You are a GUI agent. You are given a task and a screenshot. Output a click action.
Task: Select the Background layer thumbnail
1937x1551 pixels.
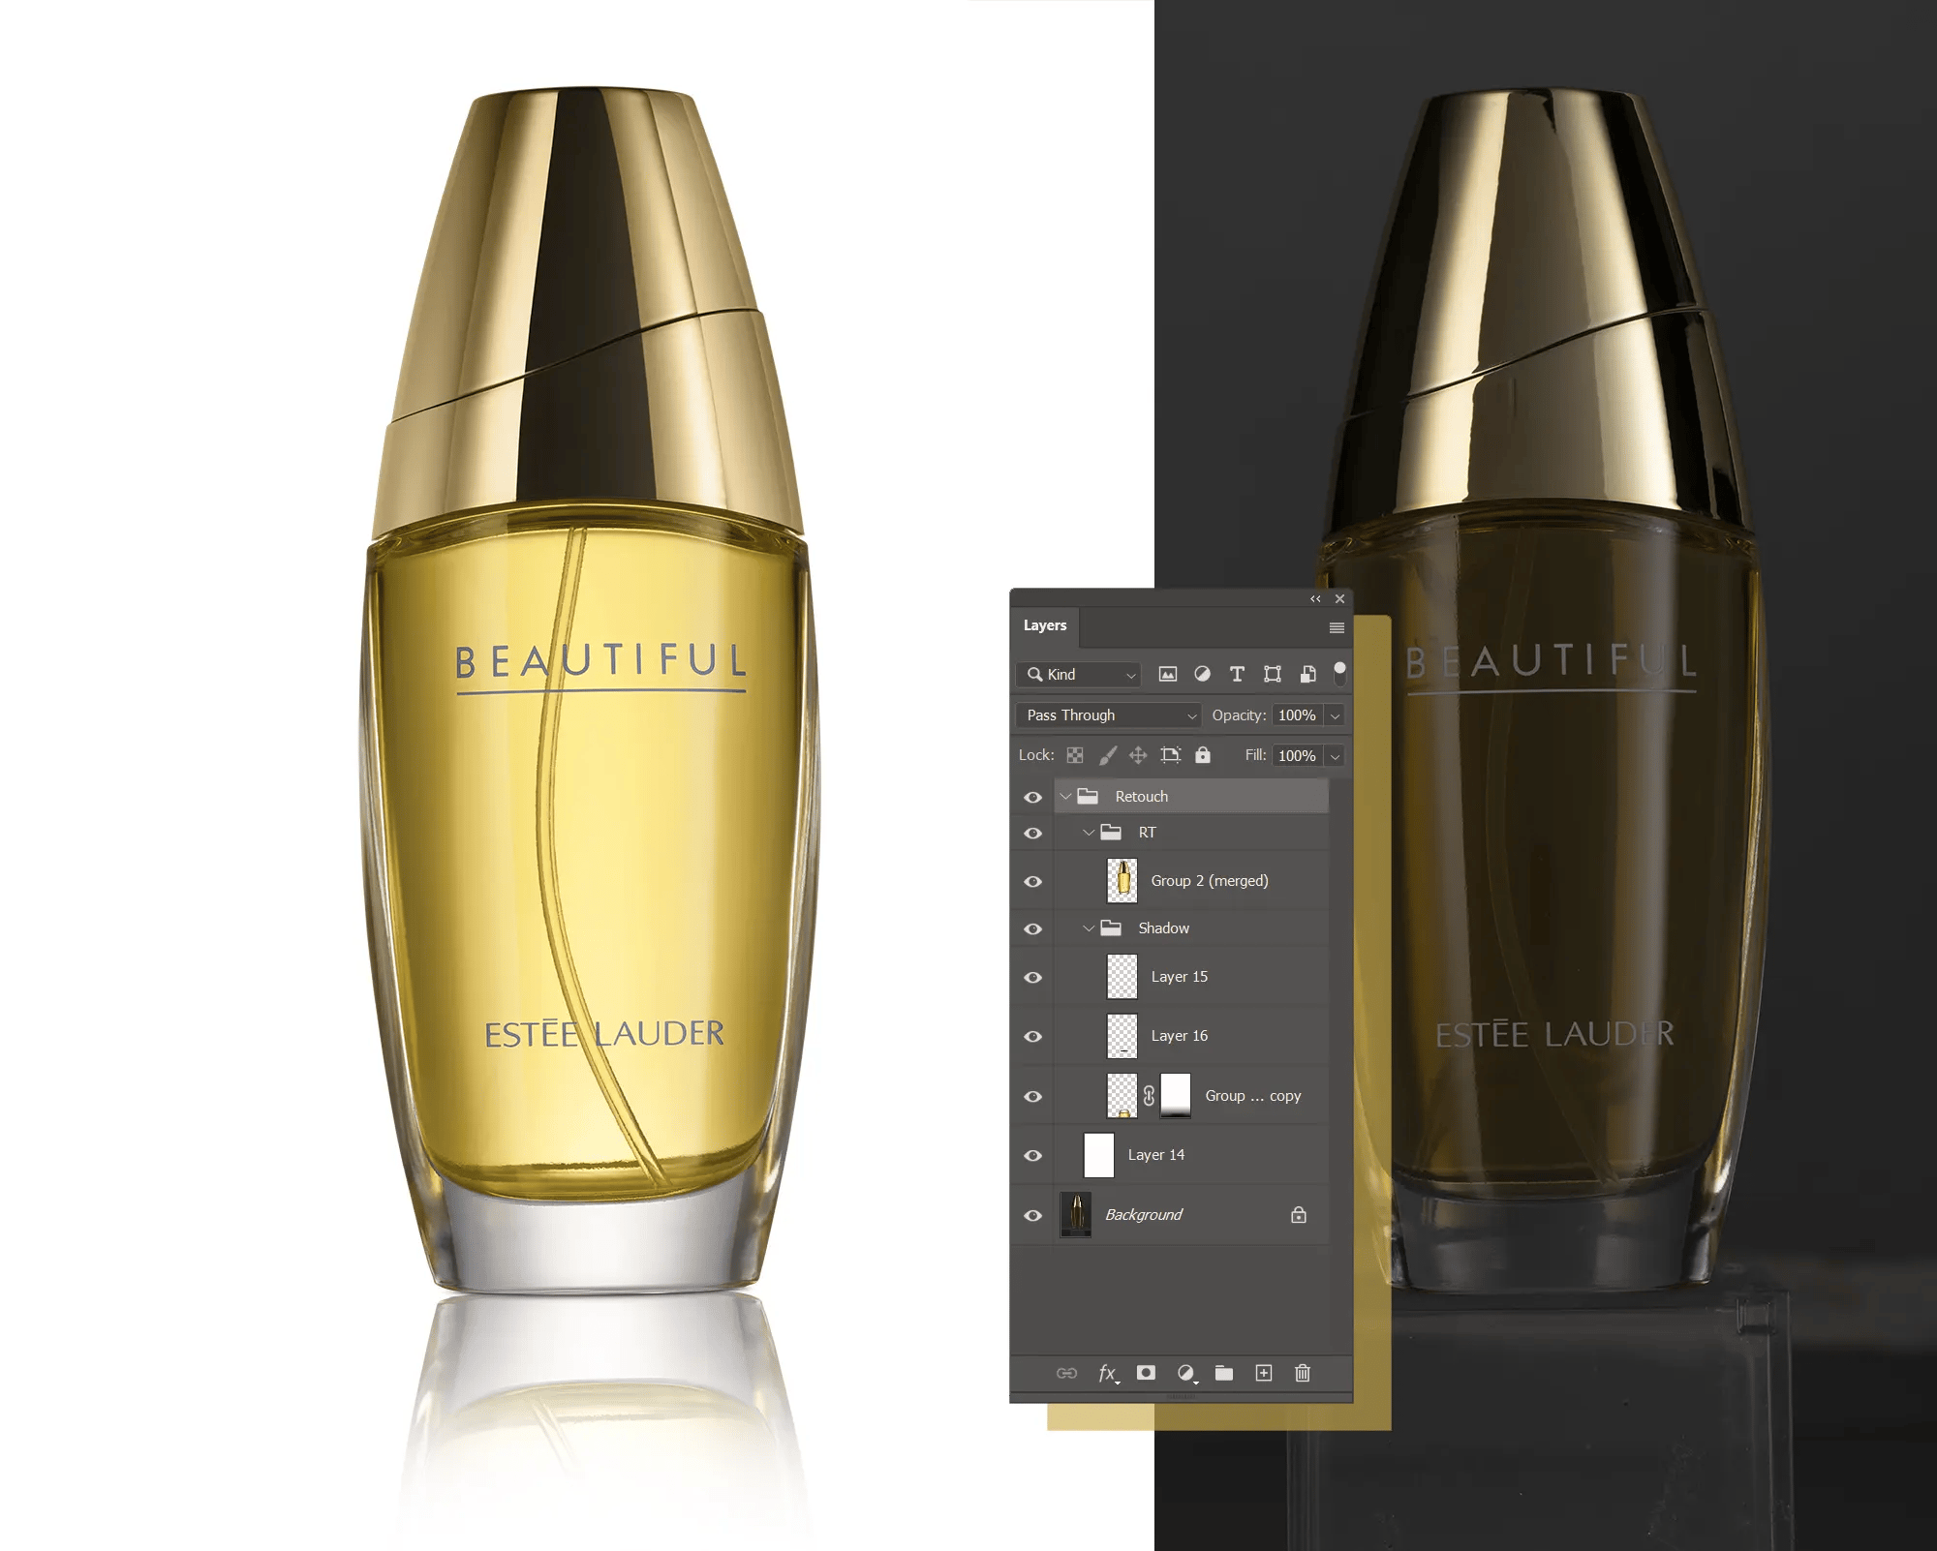pyautogui.click(x=1076, y=1214)
